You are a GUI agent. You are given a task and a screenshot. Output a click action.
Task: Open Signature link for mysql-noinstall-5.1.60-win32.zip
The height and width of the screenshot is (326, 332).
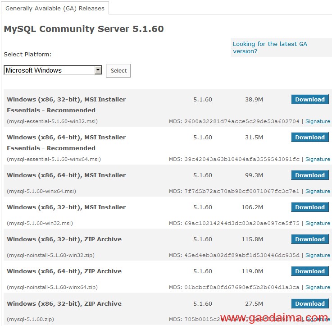(318, 255)
